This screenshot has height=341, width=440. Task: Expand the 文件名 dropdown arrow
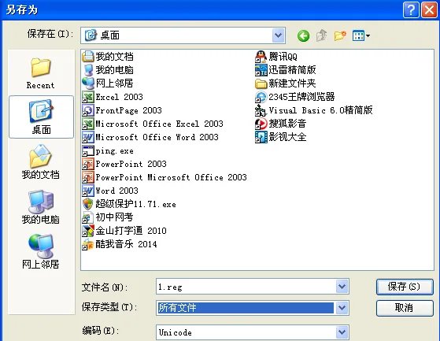click(342, 287)
